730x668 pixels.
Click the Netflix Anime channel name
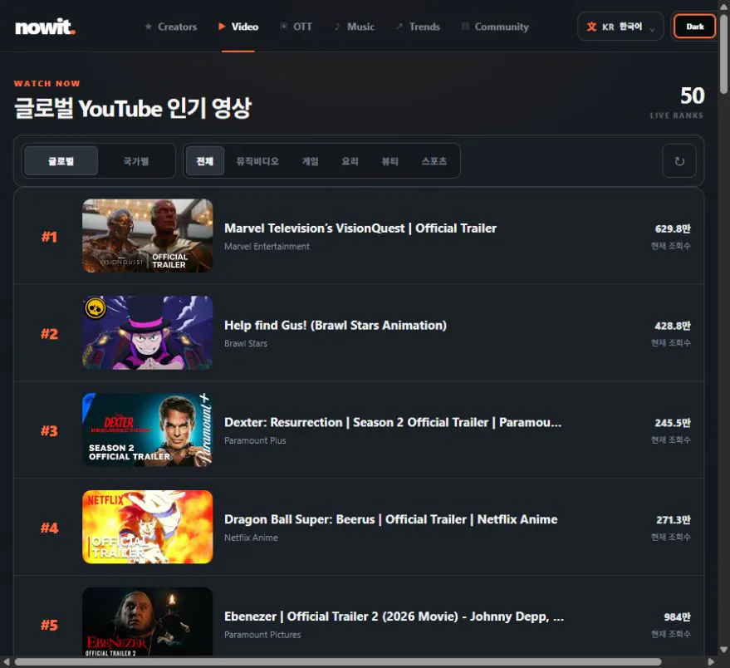click(x=251, y=538)
